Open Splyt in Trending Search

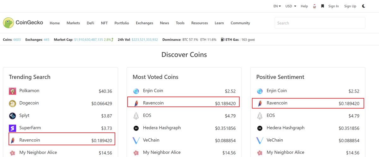click(24, 115)
